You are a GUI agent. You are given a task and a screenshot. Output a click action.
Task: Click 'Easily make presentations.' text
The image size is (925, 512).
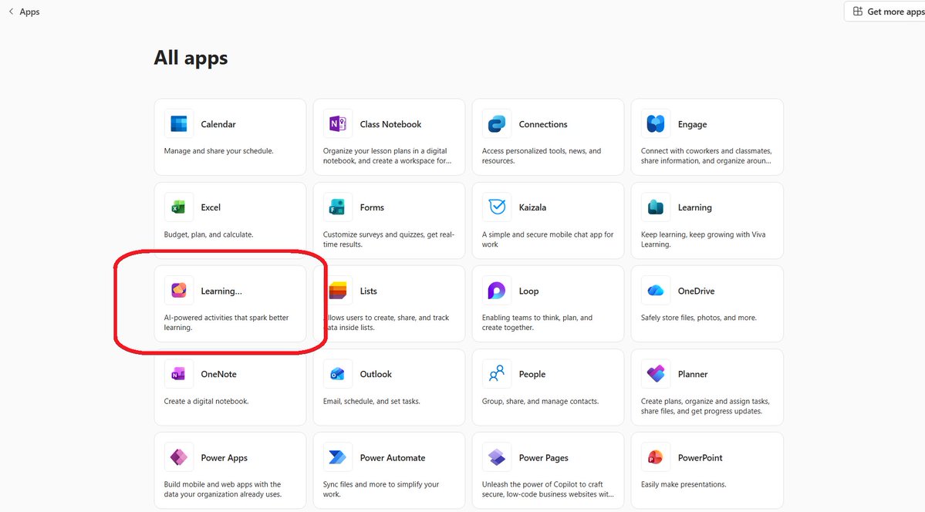683,484
